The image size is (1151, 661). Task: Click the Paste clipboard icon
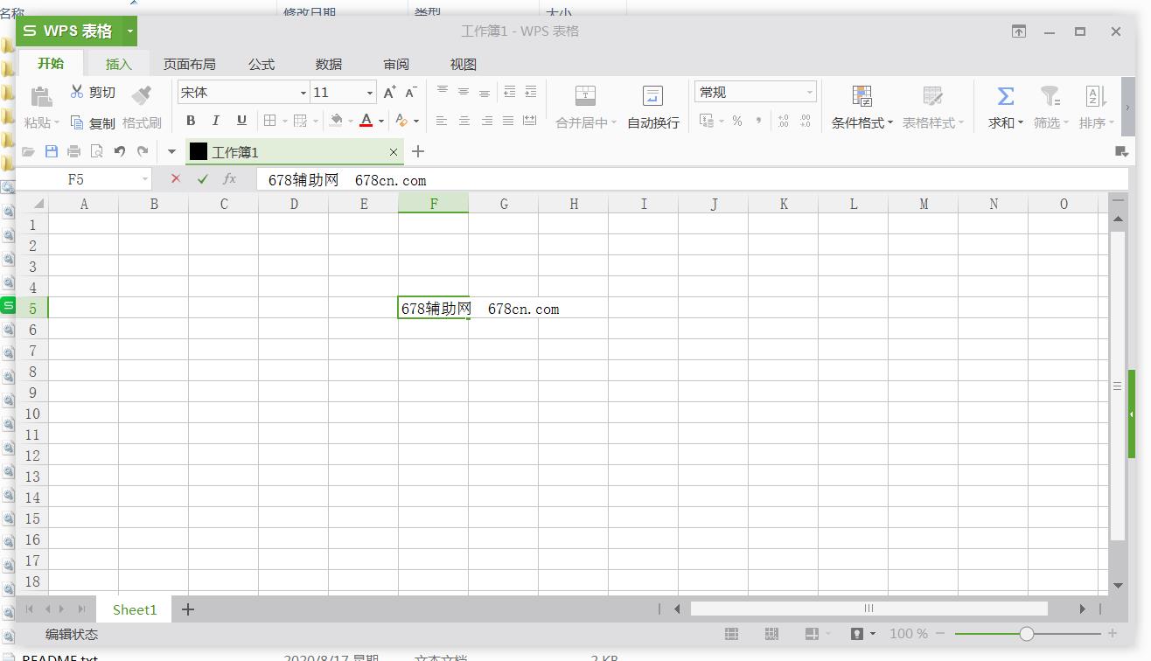tap(41, 96)
